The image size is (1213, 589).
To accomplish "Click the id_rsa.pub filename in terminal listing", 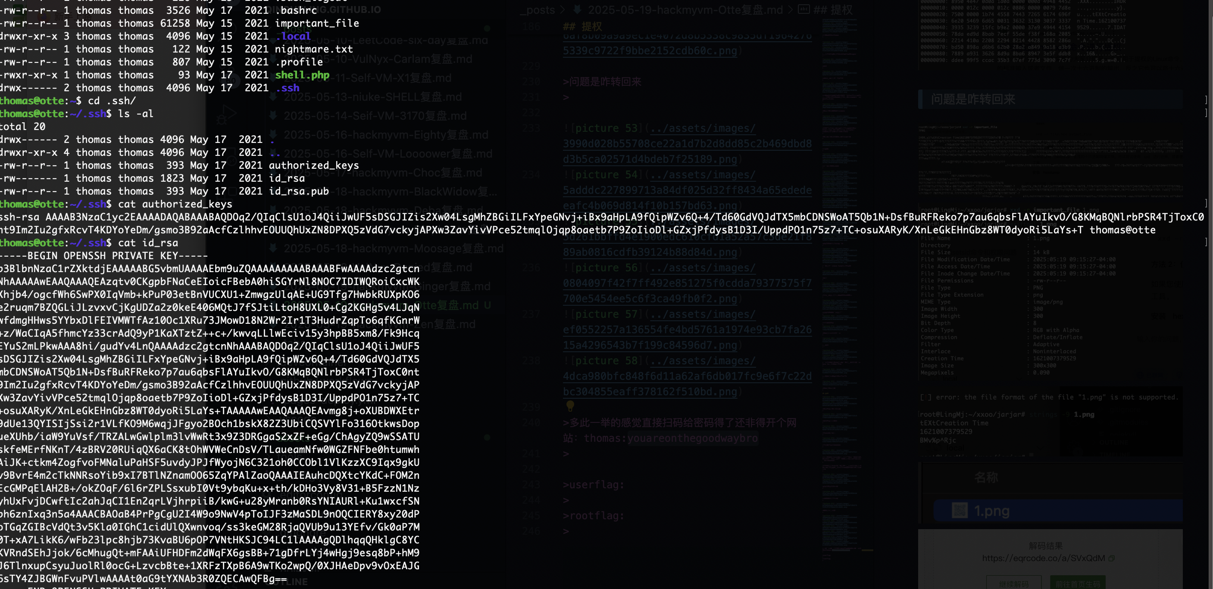I will (x=299, y=191).
